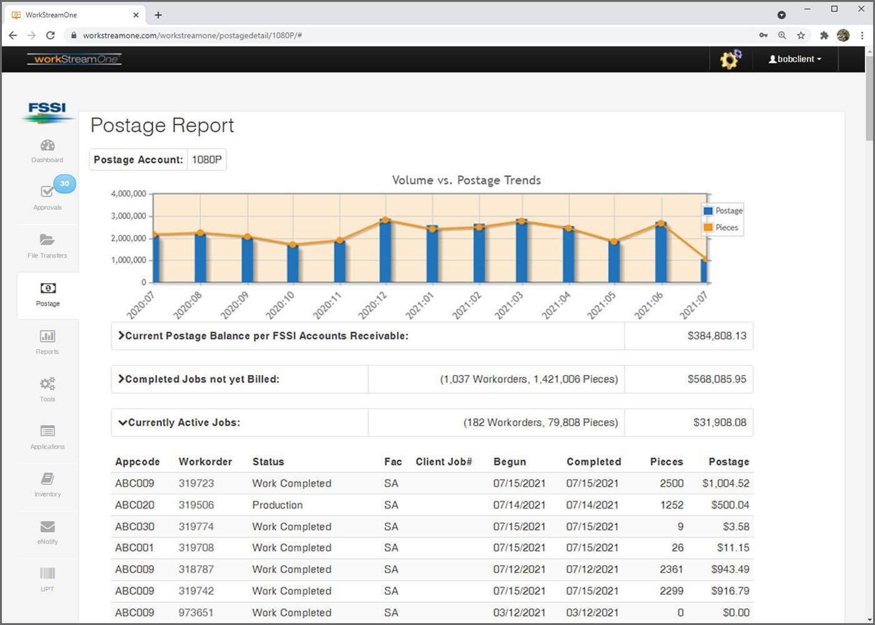The width and height of the screenshot is (875, 625).
Task: Open the Applications section
Action: point(47,436)
